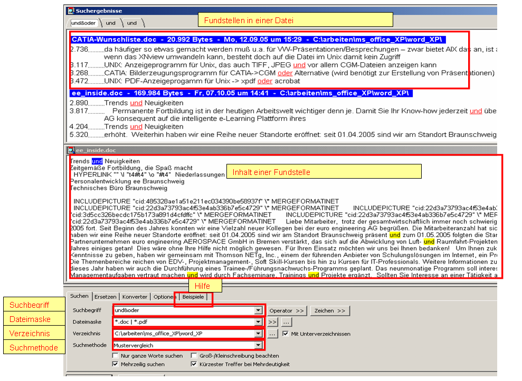Expand the Suchmethode dropdown arrow
Viewport: 522px width, 381px height.
tap(258, 345)
